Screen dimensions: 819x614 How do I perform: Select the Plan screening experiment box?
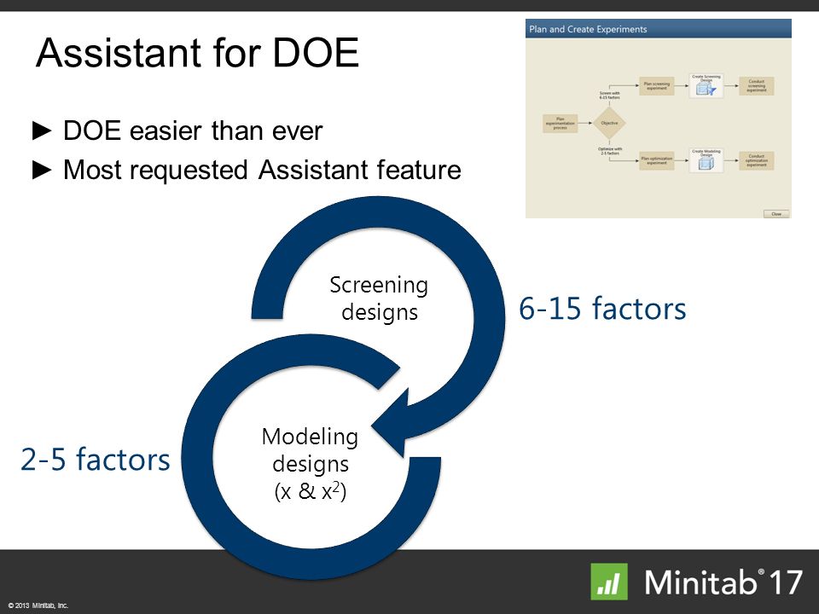[657, 86]
